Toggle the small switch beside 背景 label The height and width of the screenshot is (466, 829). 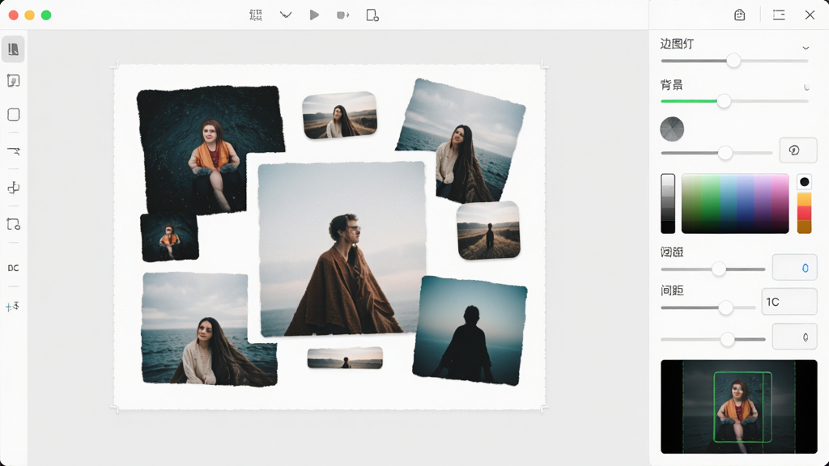tap(806, 87)
